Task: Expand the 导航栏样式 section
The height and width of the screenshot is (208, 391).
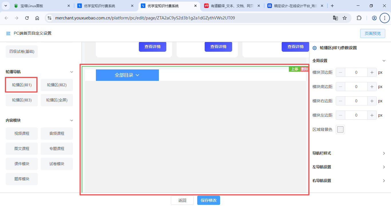Action: pyautogui.click(x=384, y=153)
